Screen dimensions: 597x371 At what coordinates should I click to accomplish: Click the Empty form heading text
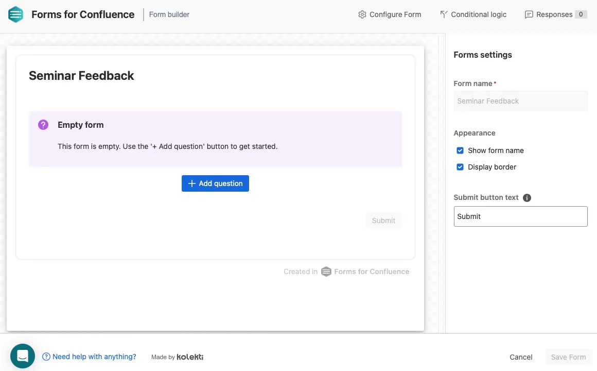(x=81, y=125)
